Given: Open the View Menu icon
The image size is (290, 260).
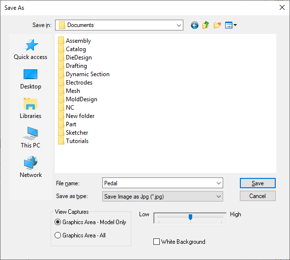Looking at the screenshot, I should tap(231, 25).
